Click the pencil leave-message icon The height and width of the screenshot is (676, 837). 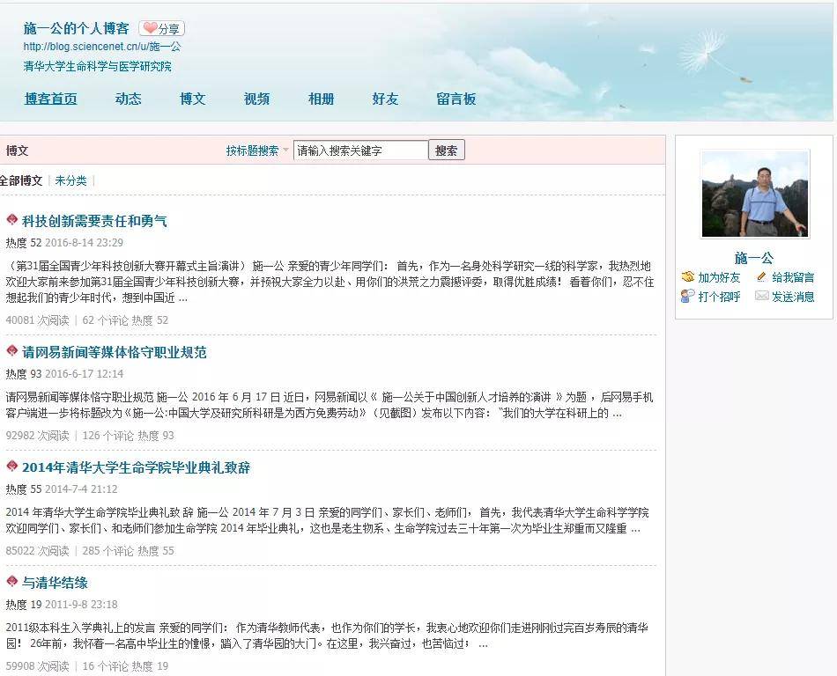coord(761,276)
